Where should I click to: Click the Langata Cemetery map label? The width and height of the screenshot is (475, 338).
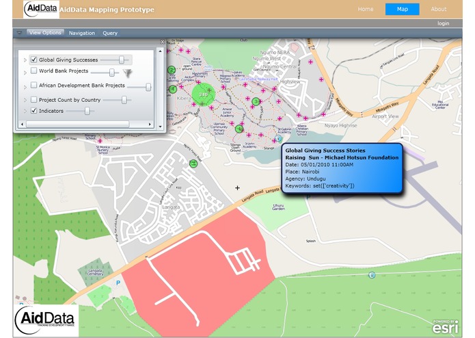[x=95, y=272]
